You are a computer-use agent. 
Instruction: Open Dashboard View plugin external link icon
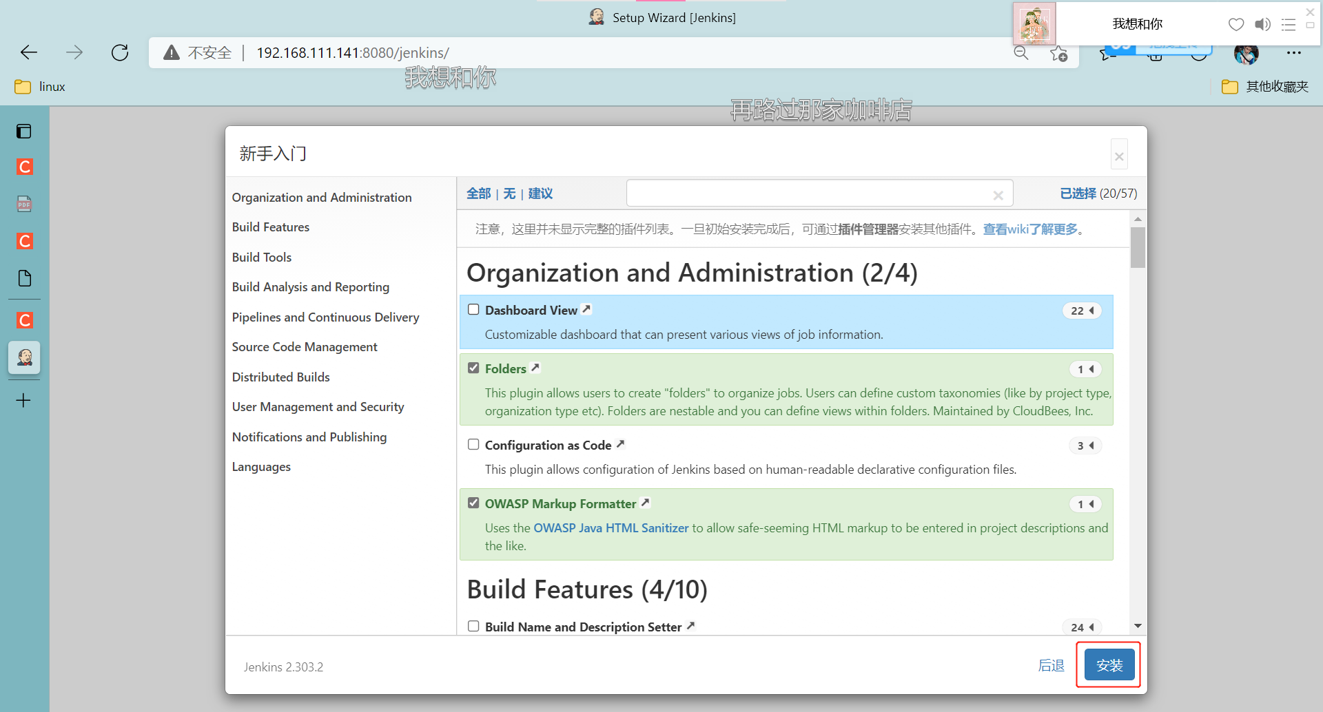click(586, 309)
